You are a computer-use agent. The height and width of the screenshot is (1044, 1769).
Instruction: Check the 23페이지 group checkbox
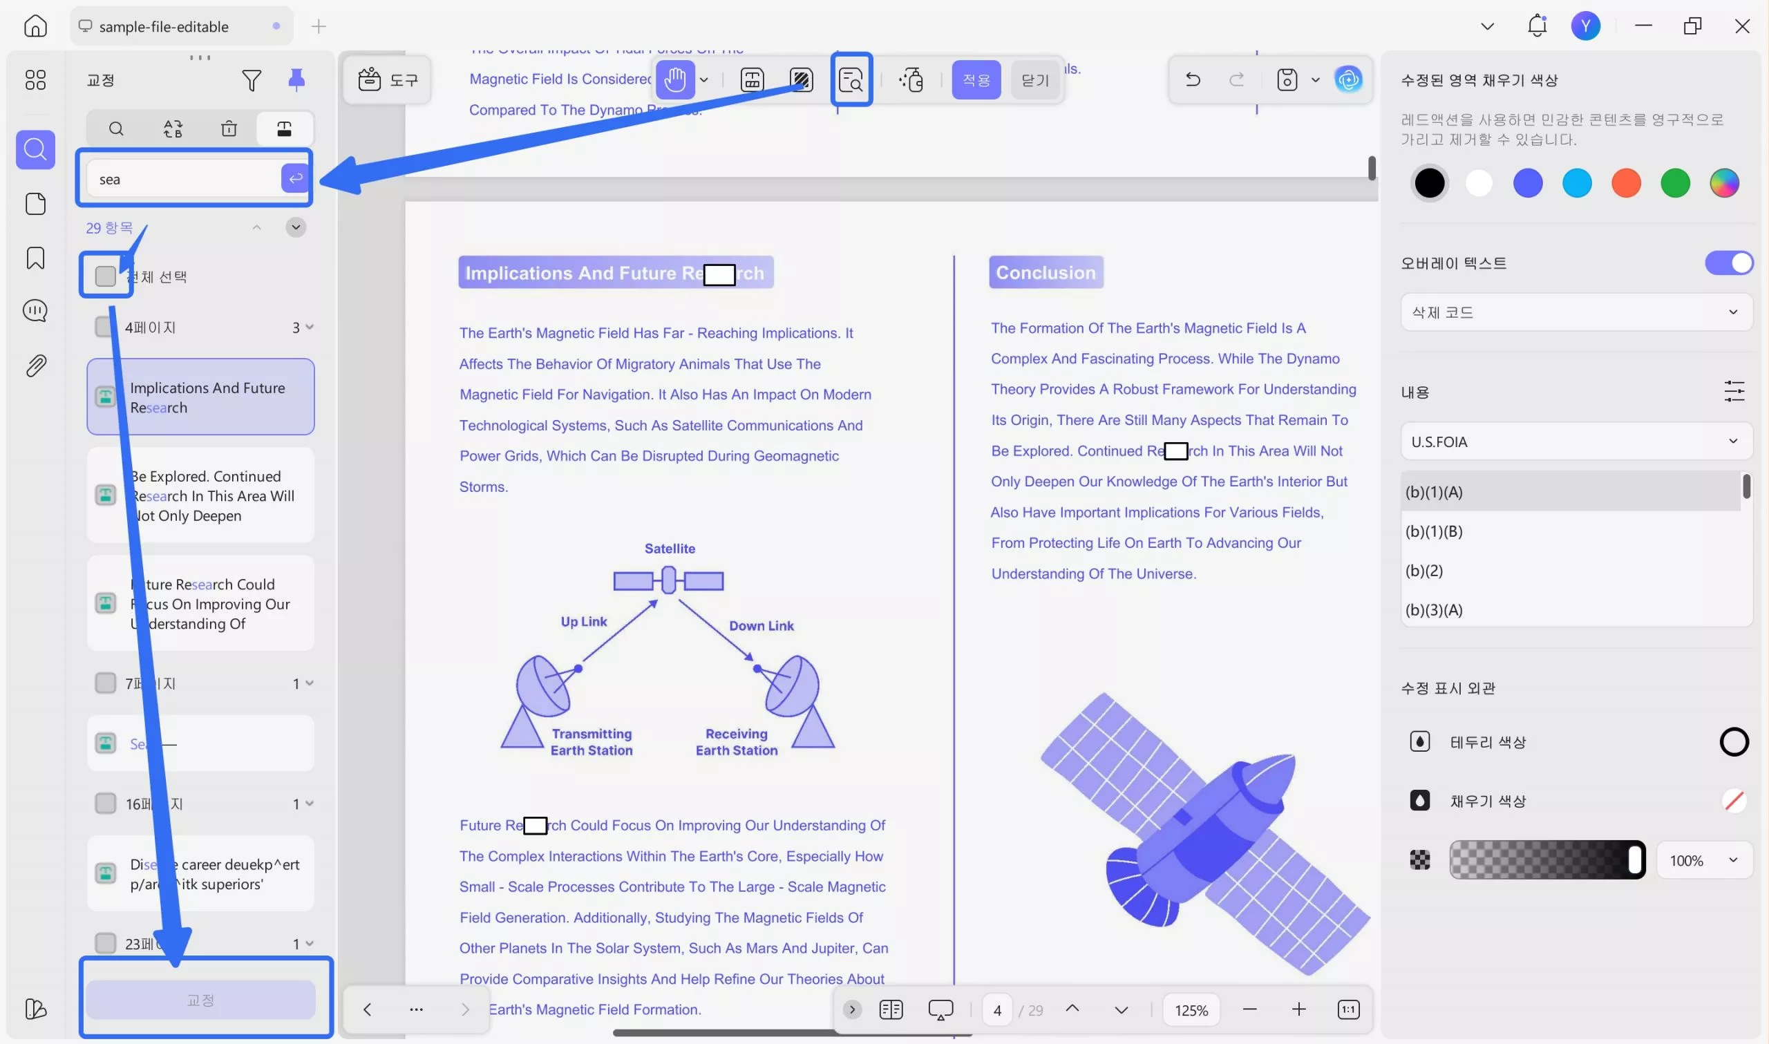[x=106, y=943]
